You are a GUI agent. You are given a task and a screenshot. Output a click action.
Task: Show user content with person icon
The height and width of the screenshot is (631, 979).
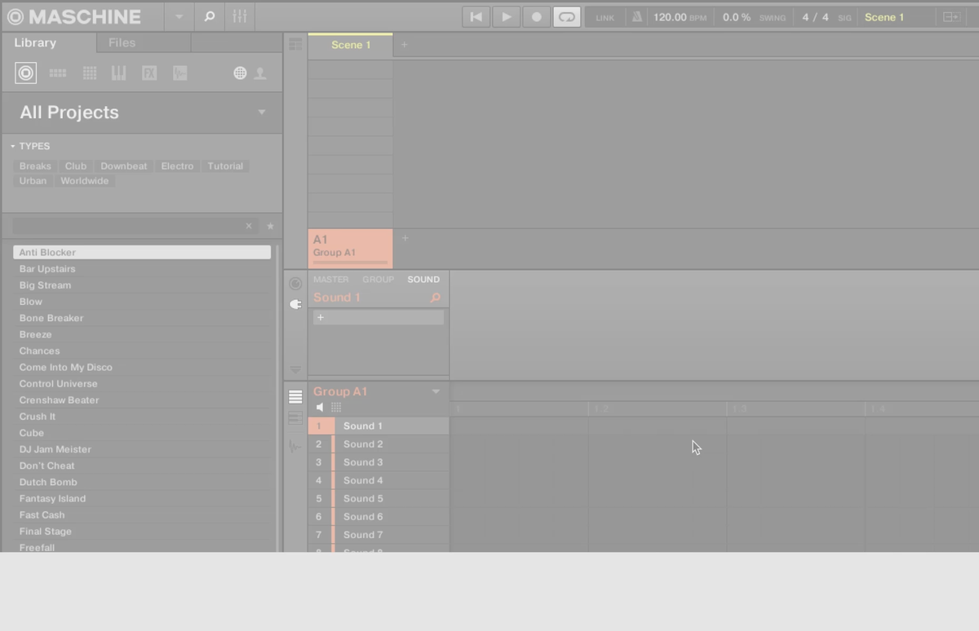[x=260, y=73]
